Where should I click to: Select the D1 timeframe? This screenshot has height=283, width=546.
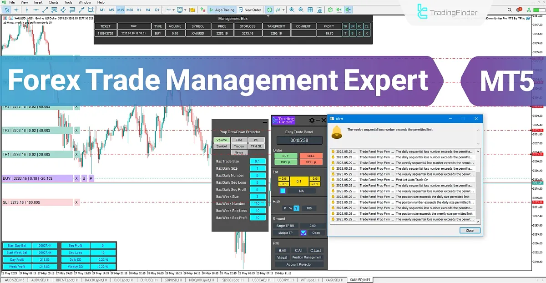[x=157, y=10]
